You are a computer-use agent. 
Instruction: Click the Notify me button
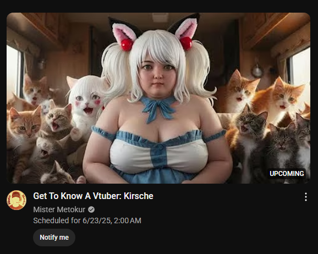tap(54, 238)
